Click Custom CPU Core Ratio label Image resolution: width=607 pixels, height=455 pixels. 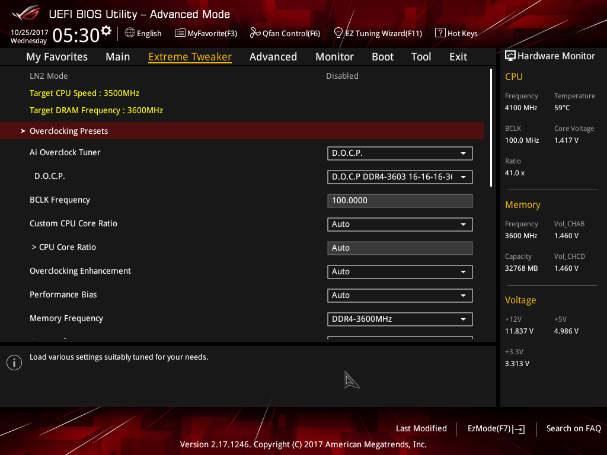point(74,223)
